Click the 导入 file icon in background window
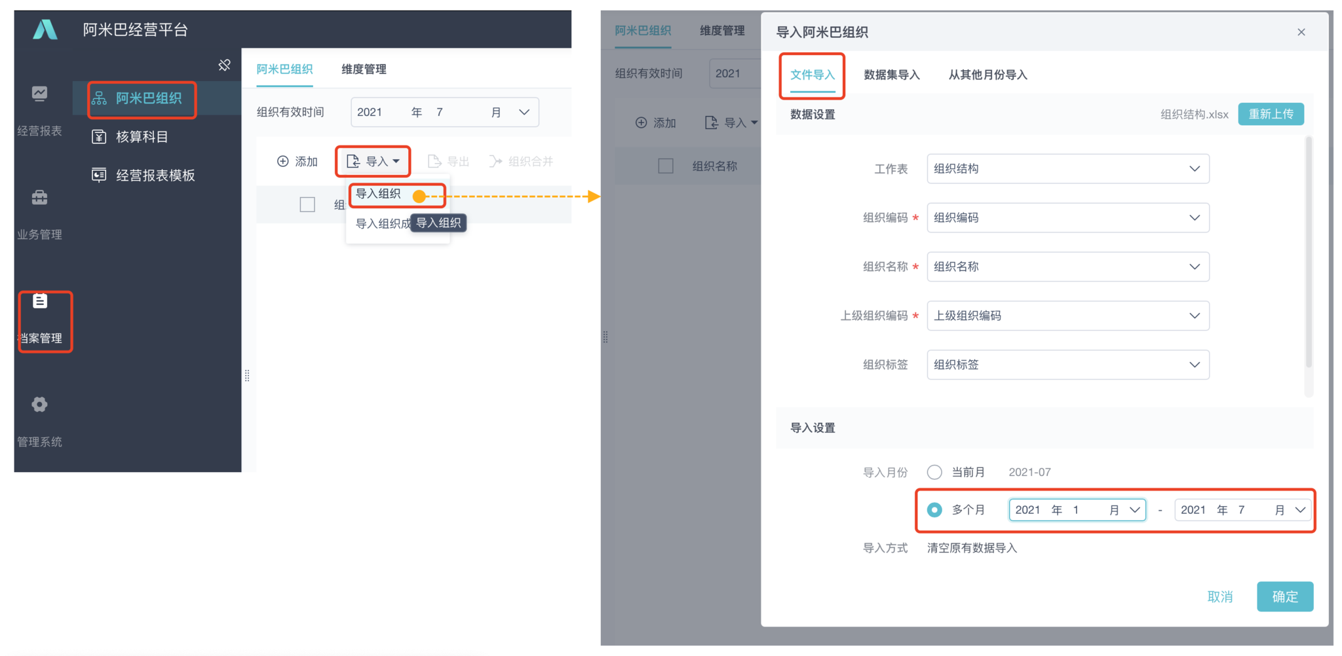 [x=711, y=122]
